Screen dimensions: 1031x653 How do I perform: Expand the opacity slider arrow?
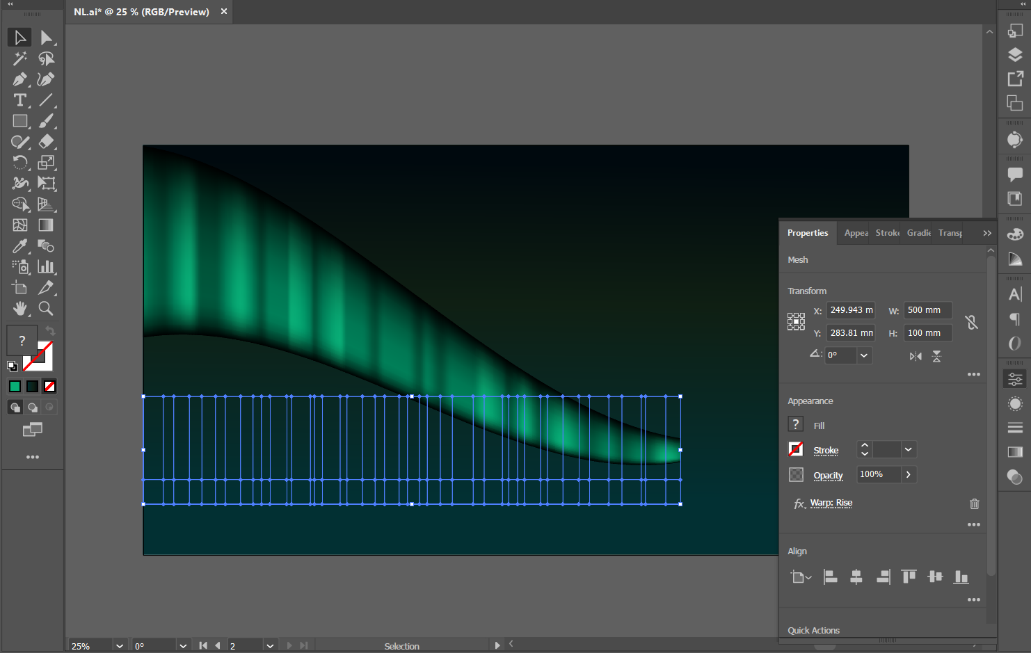pos(909,474)
